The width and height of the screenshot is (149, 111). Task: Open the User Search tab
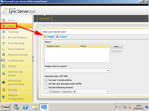coord(44,19)
